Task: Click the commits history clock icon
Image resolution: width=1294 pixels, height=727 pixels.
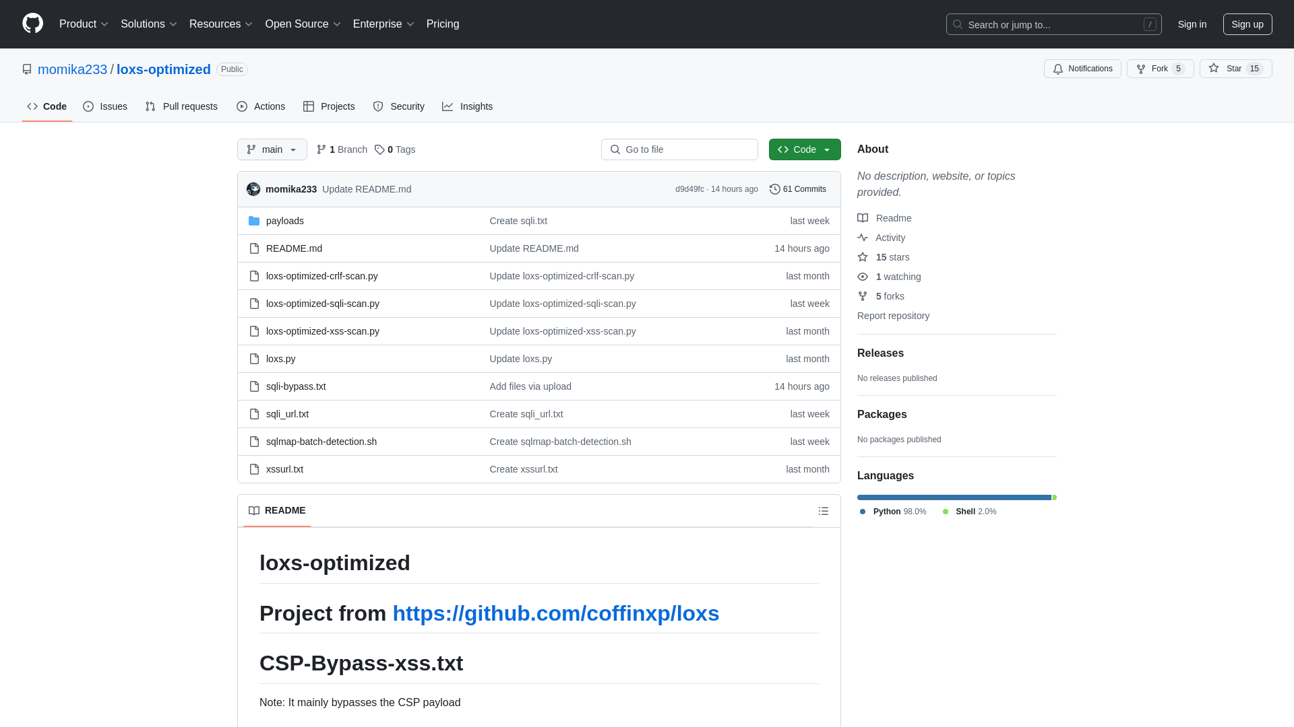Action: point(775,189)
